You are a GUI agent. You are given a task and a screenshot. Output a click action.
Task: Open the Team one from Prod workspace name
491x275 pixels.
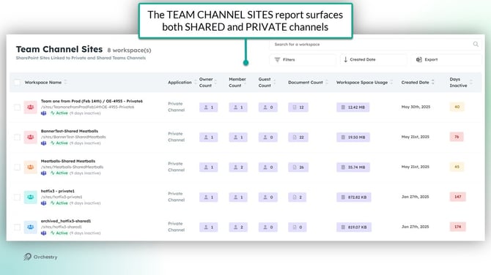coord(92,101)
